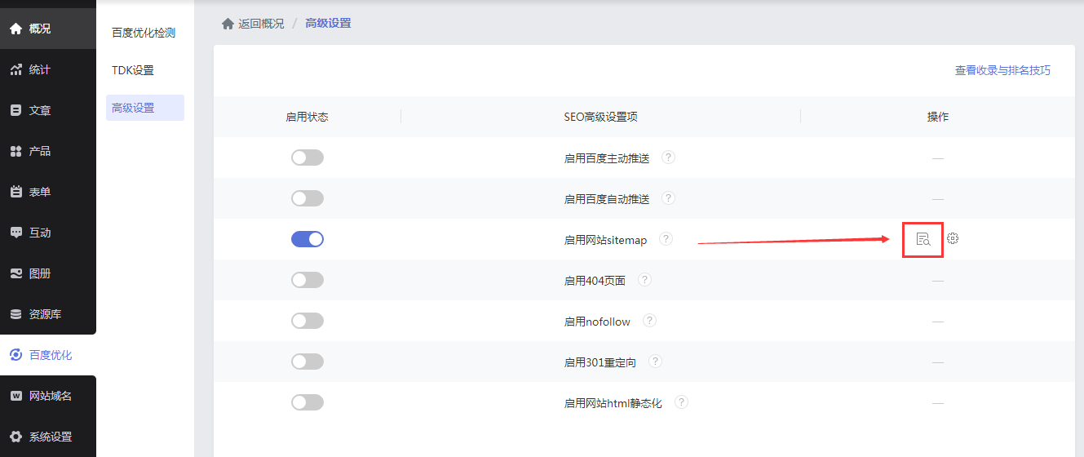Click the breadcrumb home icon next to 返回概况

pos(228,24)
